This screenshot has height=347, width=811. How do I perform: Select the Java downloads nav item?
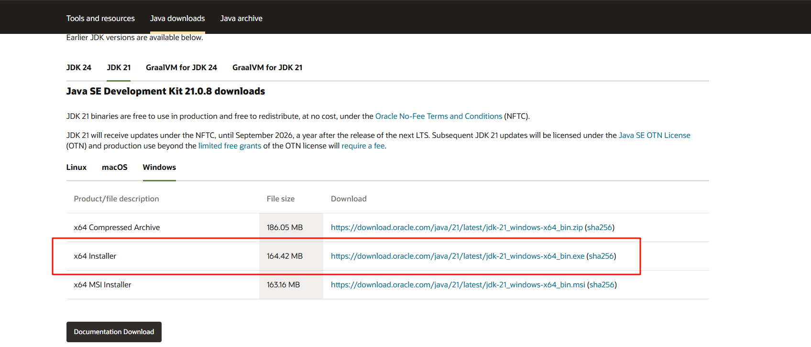click(177, 18)
